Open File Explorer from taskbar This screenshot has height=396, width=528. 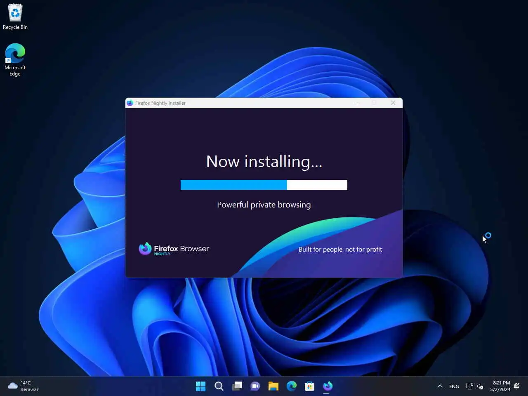273,386
